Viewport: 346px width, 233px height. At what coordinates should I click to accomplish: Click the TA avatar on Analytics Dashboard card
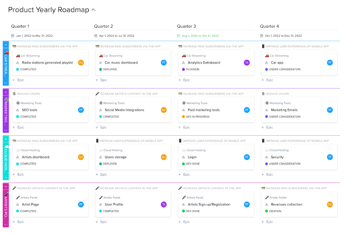(x=247, y=62)
